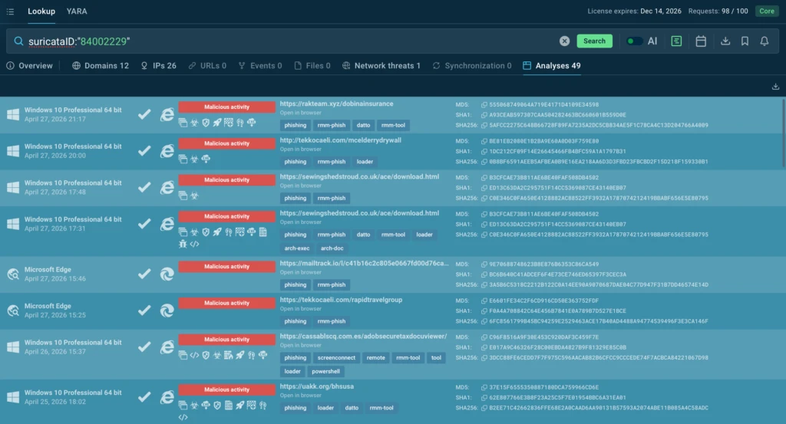Select the arch-exec tag
Screen dimensions: 786x424
click(x=297, y=248)
